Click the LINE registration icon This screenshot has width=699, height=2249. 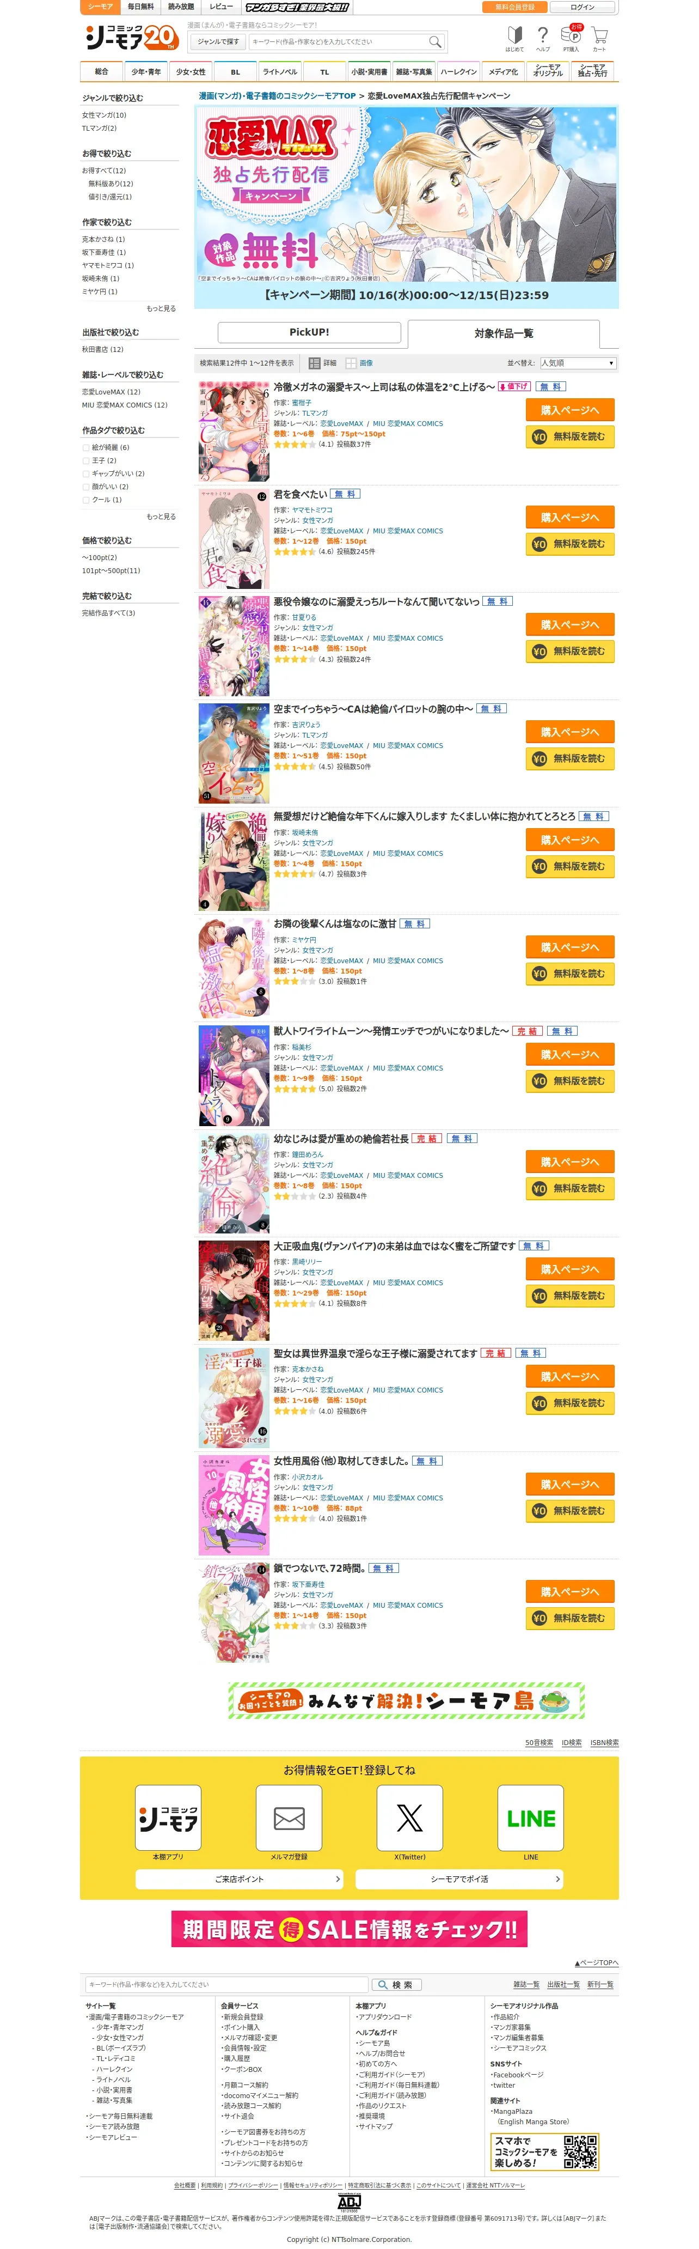531,1818
